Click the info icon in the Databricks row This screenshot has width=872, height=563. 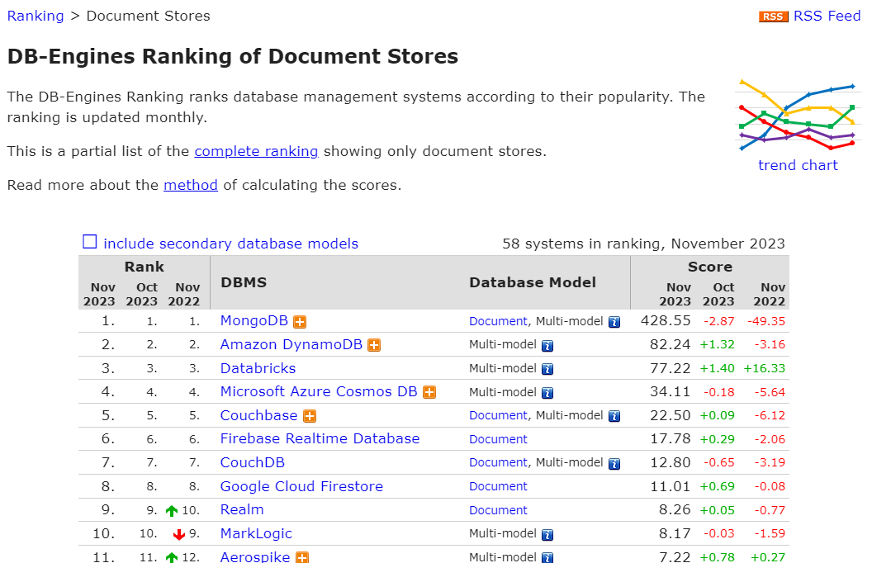coord(547,369)
